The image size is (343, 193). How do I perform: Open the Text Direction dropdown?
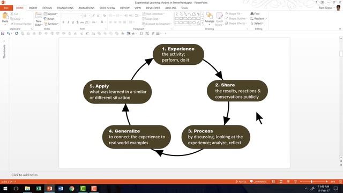(153, 14)
